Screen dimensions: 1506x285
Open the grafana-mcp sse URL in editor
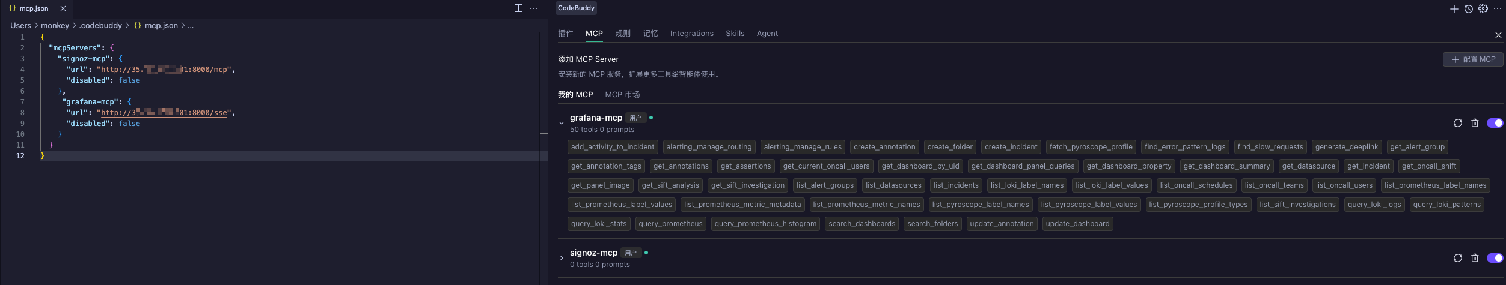(x=164, y=113)
